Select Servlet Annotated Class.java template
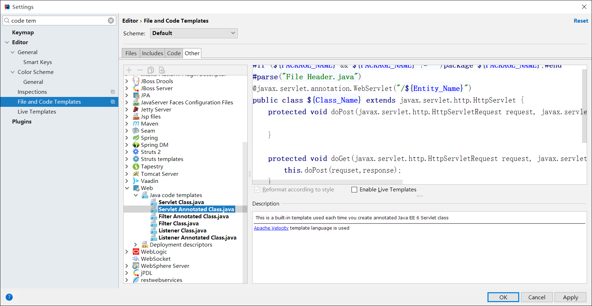The width and height of the screenshot is (592, 306). click(196, 209)
